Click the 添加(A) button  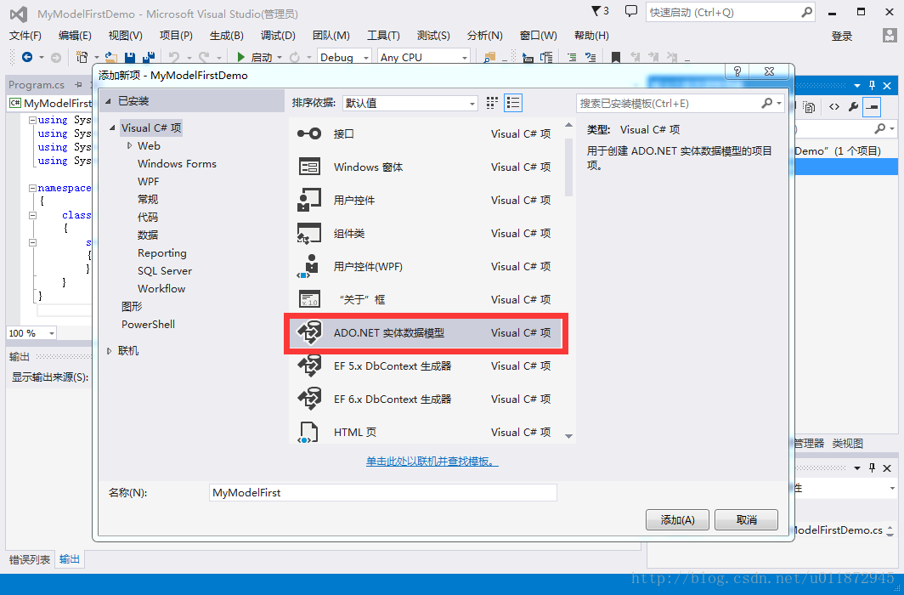pos(677,520)
